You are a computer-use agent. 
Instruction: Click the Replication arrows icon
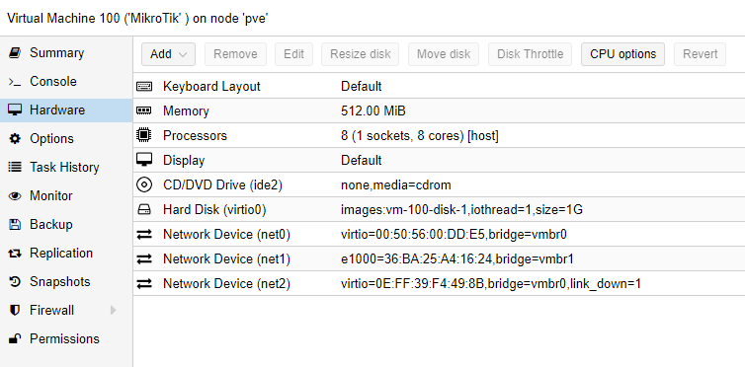coord(15,254)
